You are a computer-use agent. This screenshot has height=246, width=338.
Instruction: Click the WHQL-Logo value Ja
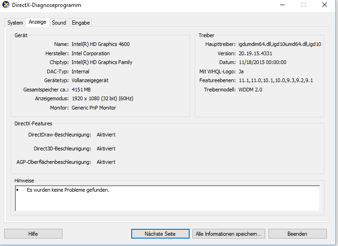[241, 71]
